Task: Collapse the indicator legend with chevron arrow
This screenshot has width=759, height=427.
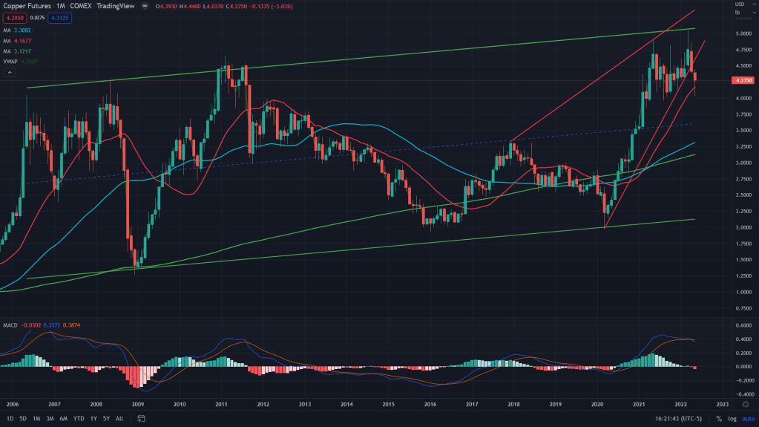Action: pos(9,73)
